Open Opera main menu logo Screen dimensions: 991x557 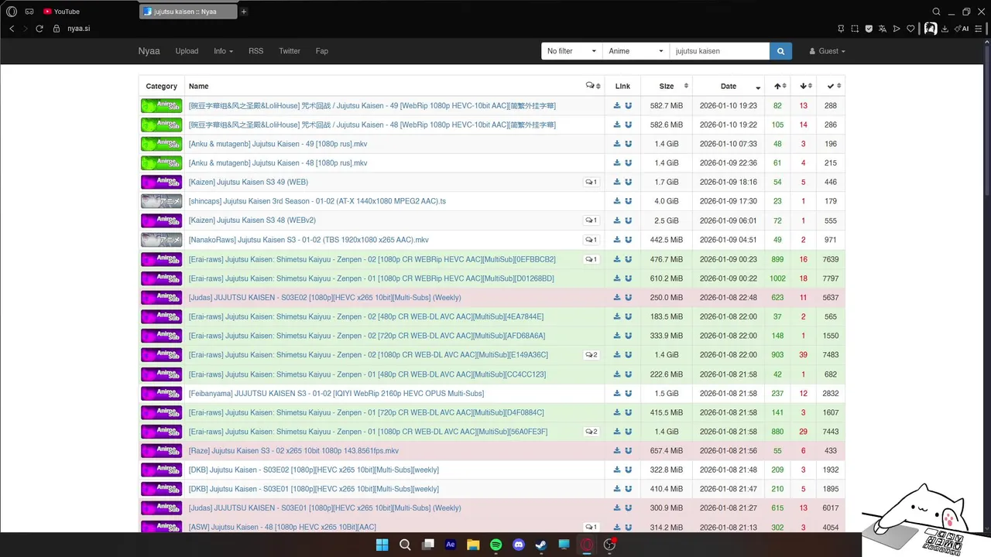(x=12, y=12)
